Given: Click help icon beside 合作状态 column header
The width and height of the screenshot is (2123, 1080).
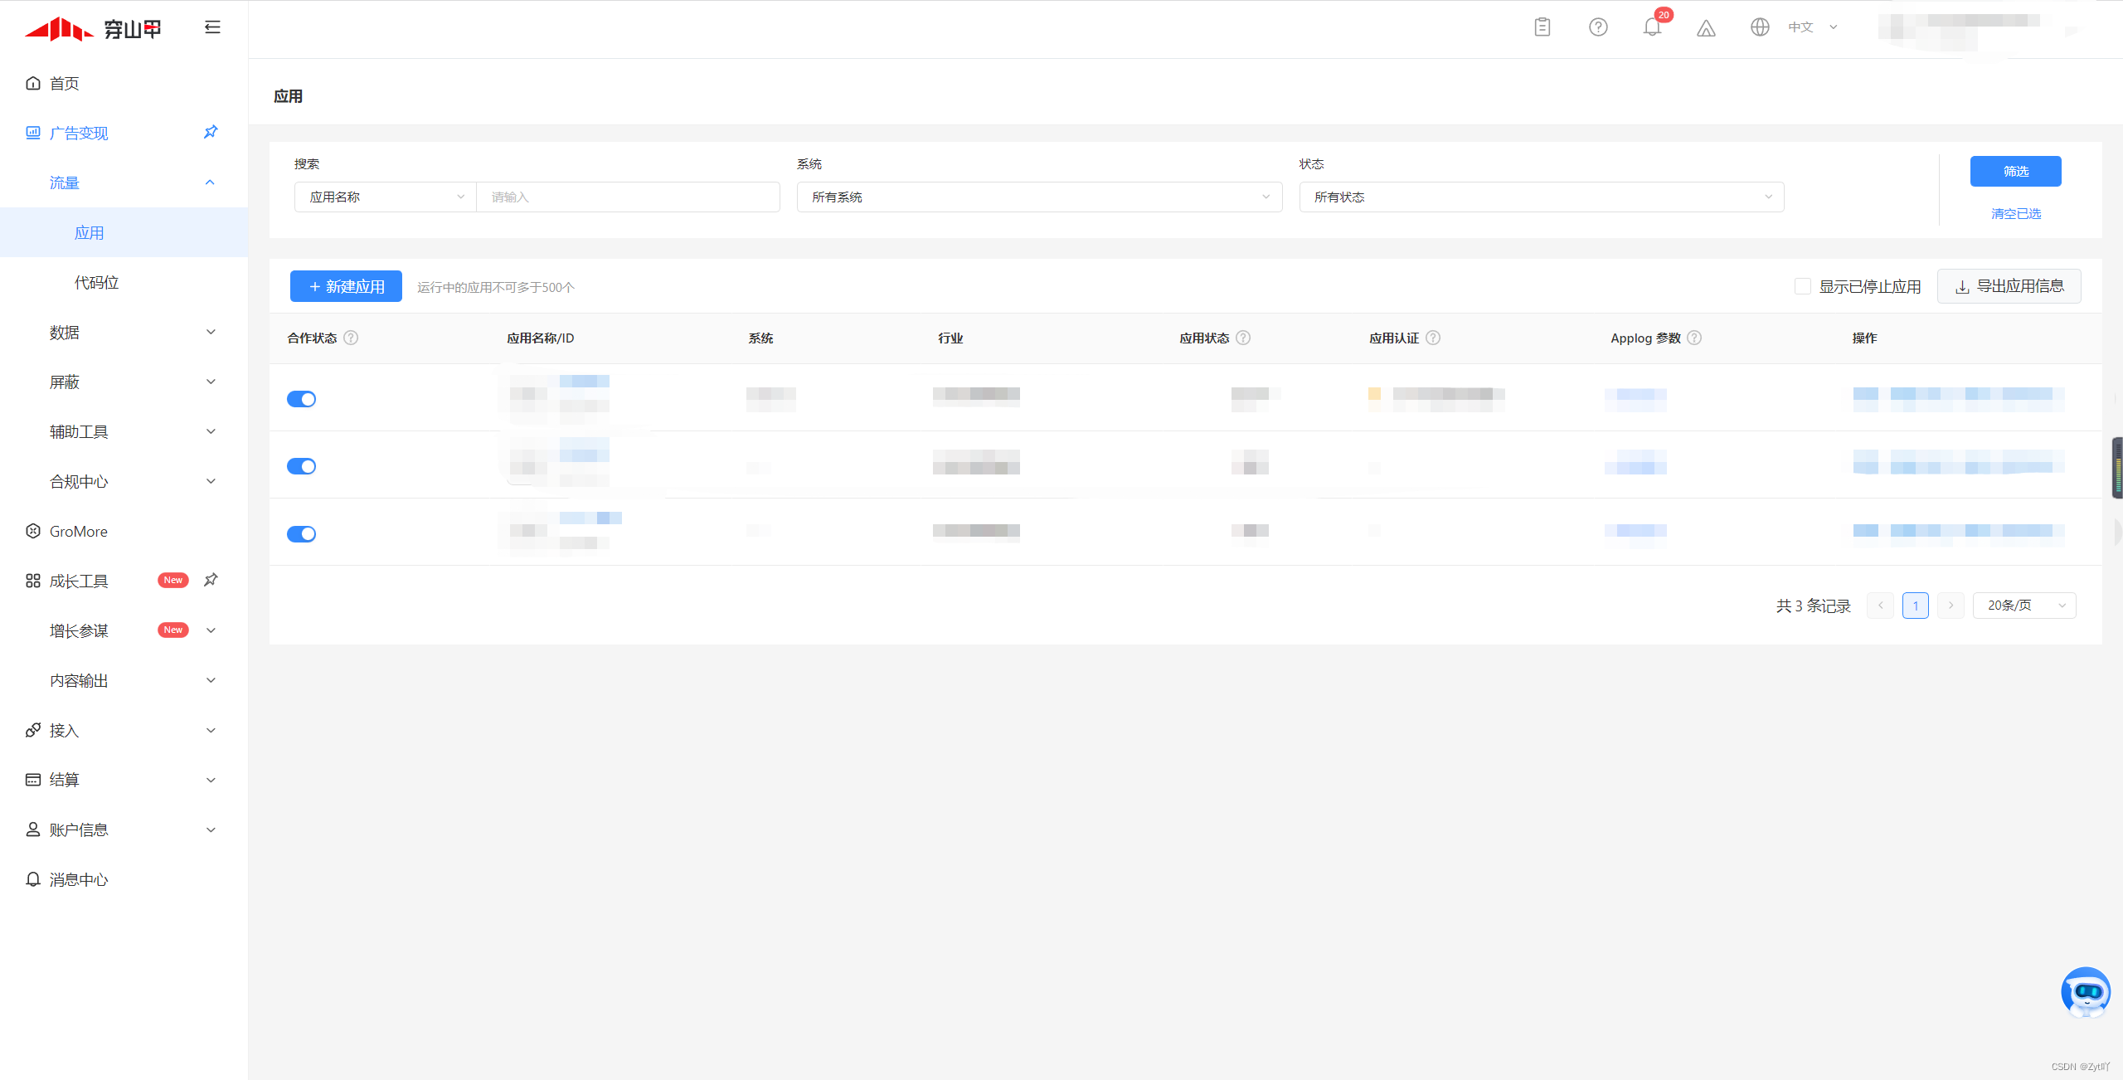Looking at the screenshot, I should [x=351, y=338].
